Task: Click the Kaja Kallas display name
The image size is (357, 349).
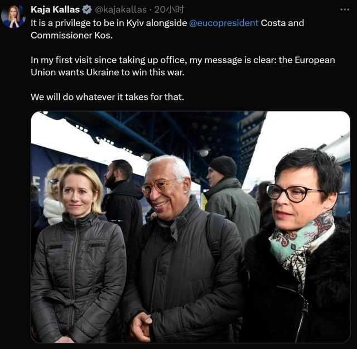Action: coord(55,9)
